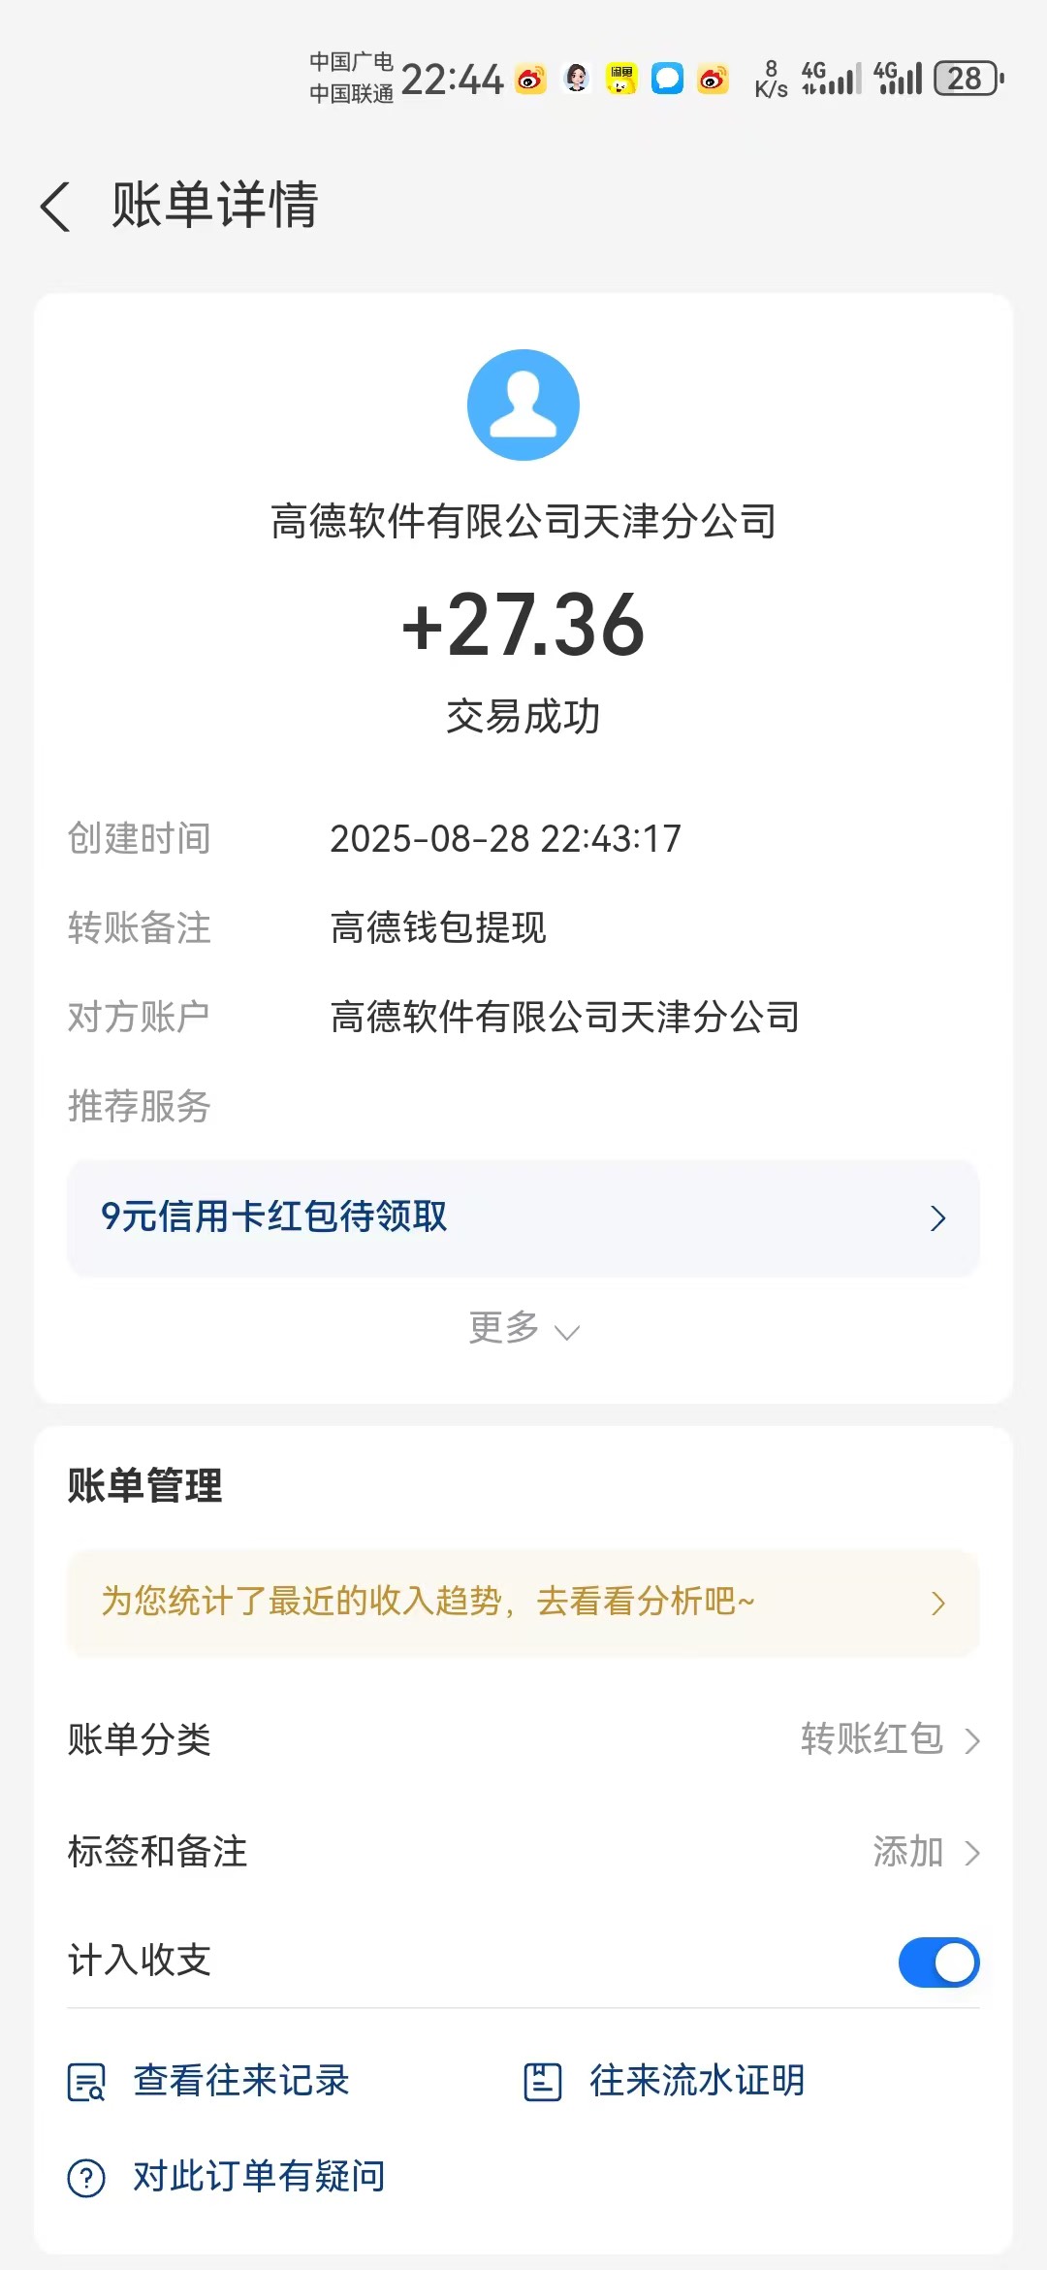Screen dimensions: 1047x2270
Task: Tap the chevron on the credit card banner
Action: point(937,1218)
